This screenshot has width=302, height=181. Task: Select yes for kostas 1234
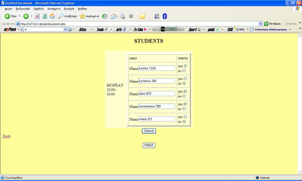point(185,66)
